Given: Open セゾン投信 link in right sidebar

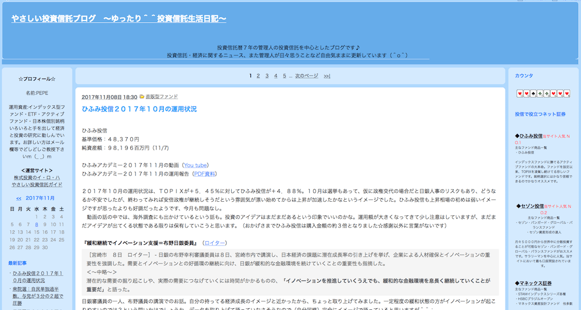Looking at the screenshot, I should click(532, 206).
